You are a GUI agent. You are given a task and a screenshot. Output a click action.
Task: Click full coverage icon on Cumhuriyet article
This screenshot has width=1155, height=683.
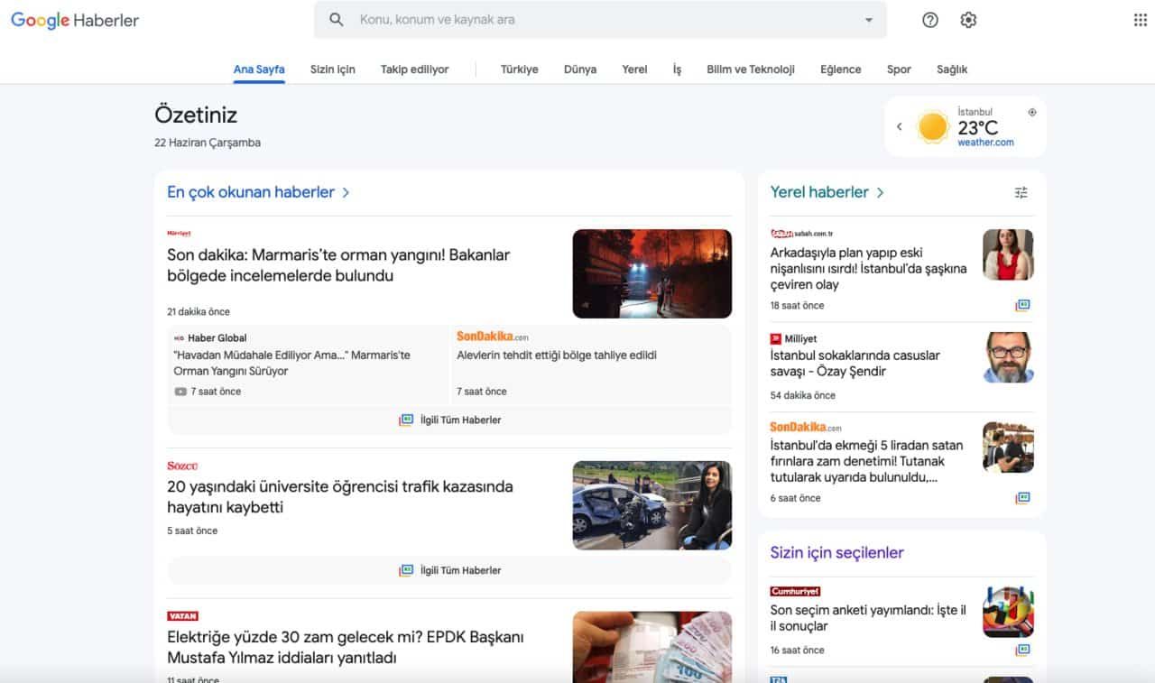point(1022,651)
